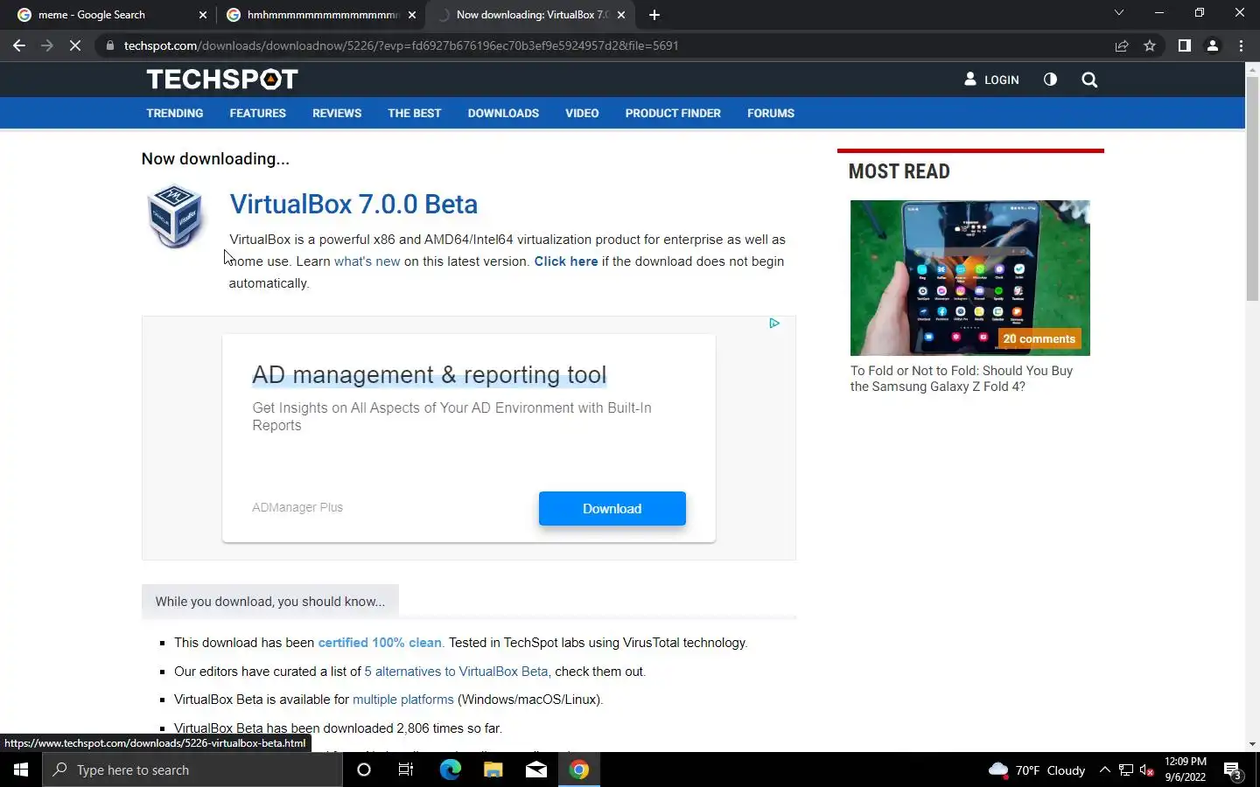1260x787 pixels.
Task: Stop page loading with the X button
Action: [x=75, y=45]
